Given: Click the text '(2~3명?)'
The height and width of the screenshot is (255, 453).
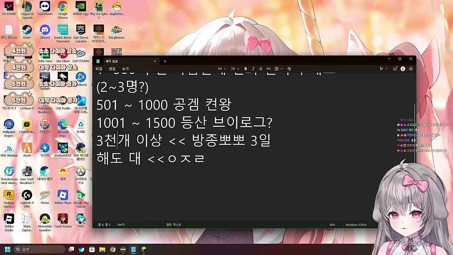Looking at the screenshot, I should pyautogui.click(x=122, y=87).
